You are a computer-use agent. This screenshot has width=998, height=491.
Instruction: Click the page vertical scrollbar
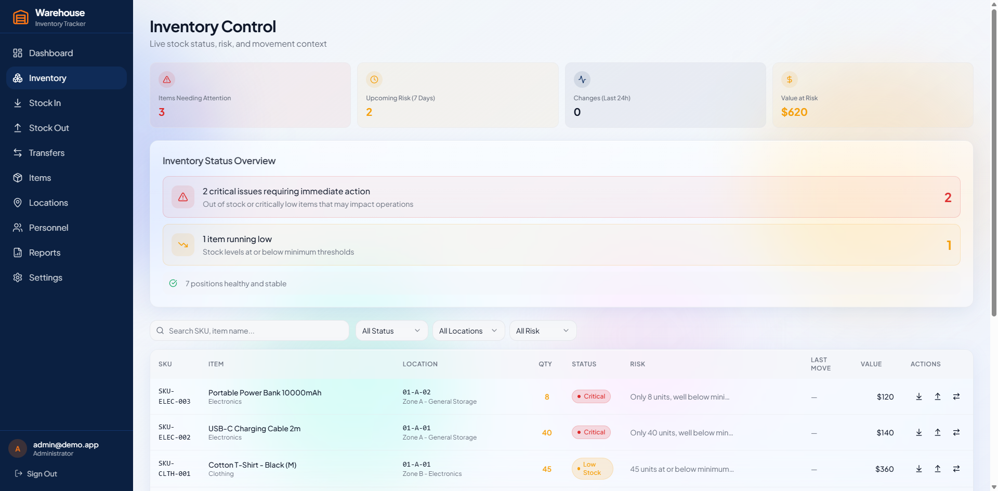point(994,156)
